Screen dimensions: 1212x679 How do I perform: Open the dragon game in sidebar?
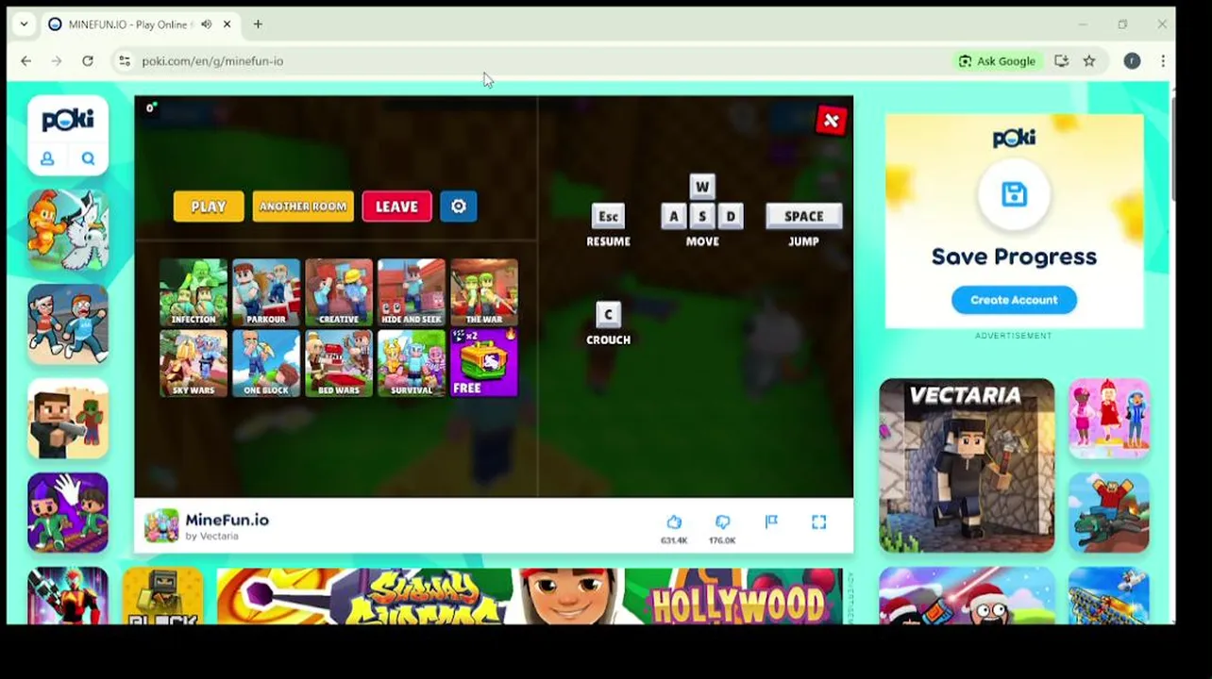click(68, 230)
